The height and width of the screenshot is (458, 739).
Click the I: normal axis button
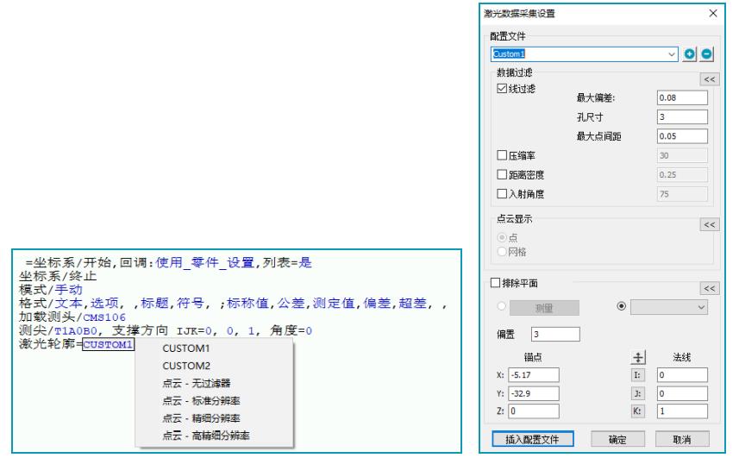[x=639, y=375]
